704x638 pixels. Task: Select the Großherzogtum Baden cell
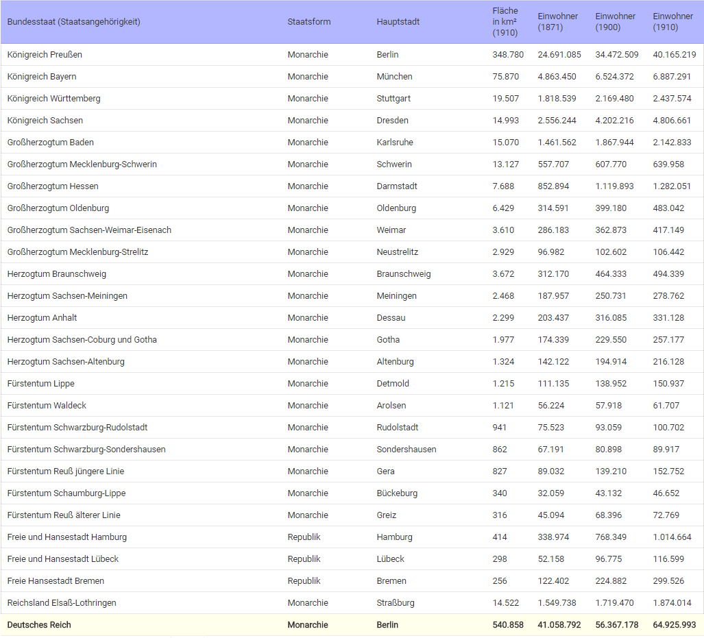coord(50,143)
